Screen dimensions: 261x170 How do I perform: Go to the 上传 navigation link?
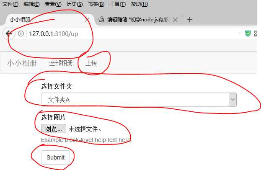tap(91, 63)
